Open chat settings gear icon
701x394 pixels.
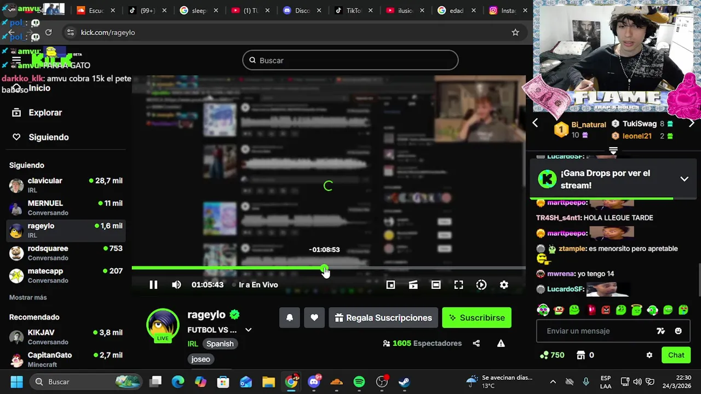pos(649,355)
